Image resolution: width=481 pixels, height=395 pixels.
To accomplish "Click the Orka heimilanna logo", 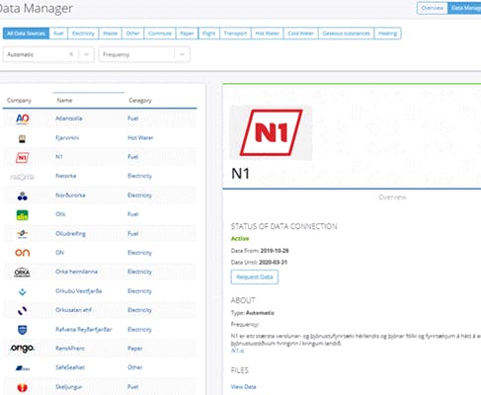I will point(22,273).
